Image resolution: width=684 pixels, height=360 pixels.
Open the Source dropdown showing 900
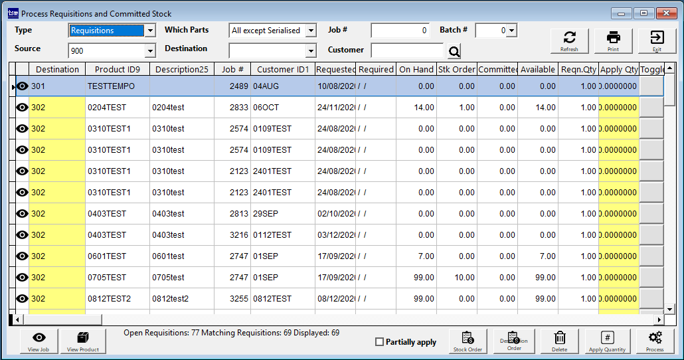point(150,50)
